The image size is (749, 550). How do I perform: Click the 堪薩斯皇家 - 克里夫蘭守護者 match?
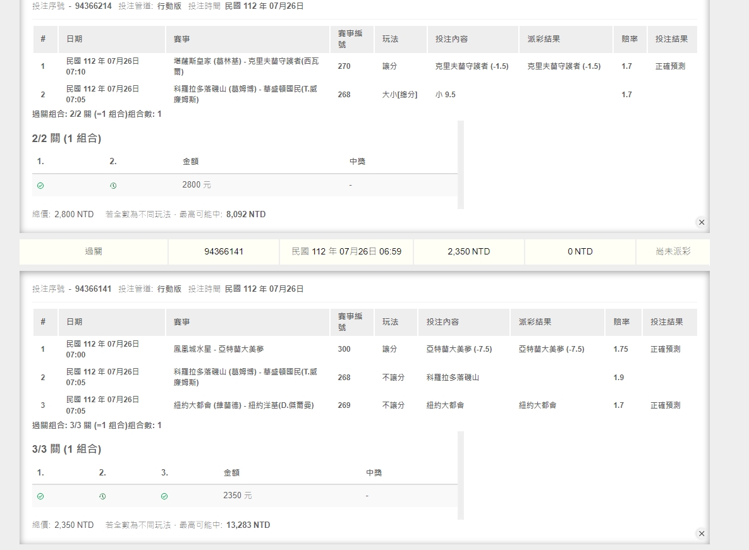click(x=246, y=66)
